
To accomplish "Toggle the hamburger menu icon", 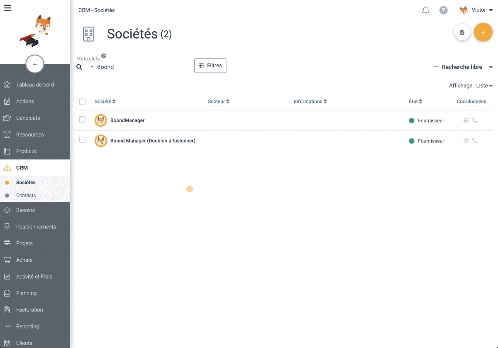I will point(7,7).
